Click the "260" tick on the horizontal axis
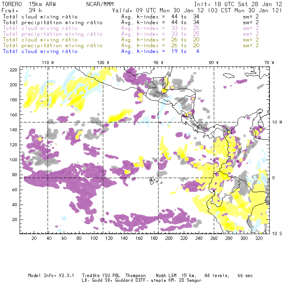The height and width of the screenshot is (284, 284). pyautogui.click(x=214, y=238)
